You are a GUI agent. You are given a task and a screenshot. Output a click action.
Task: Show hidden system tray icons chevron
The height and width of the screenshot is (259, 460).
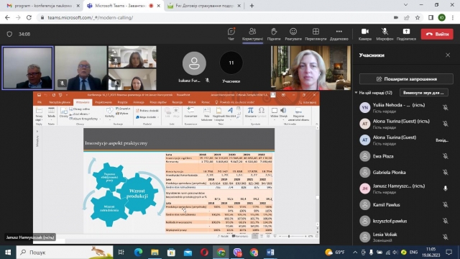point(355,253)
